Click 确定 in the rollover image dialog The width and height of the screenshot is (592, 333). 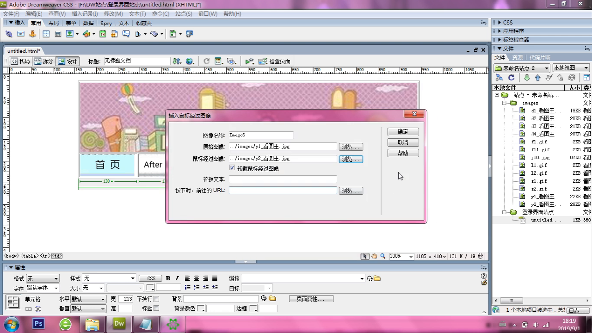(403, 132)
